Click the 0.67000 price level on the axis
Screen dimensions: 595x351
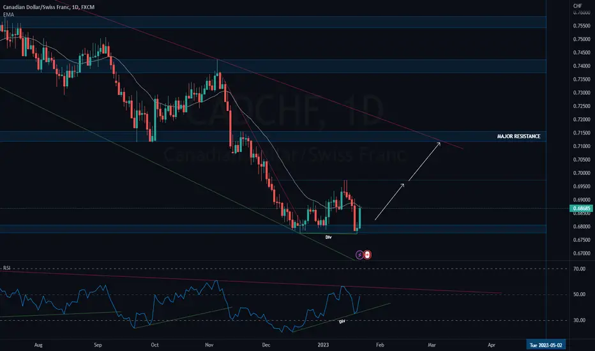point(582,253)
